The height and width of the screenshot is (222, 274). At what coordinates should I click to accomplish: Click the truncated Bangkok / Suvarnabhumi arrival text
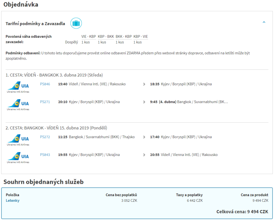click(x=202, y=102)
